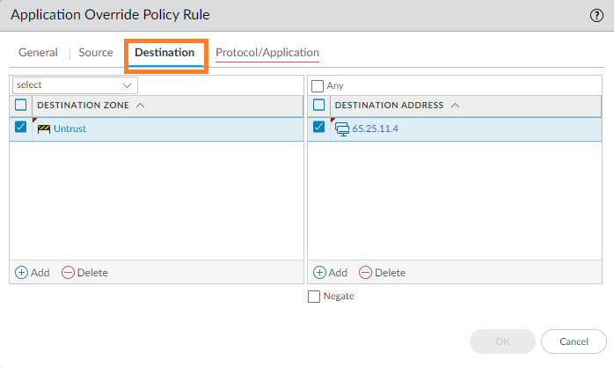The image size is (614, 367).
Task: Open the zone type select dropdown
Action: click(x=74, y=85)
